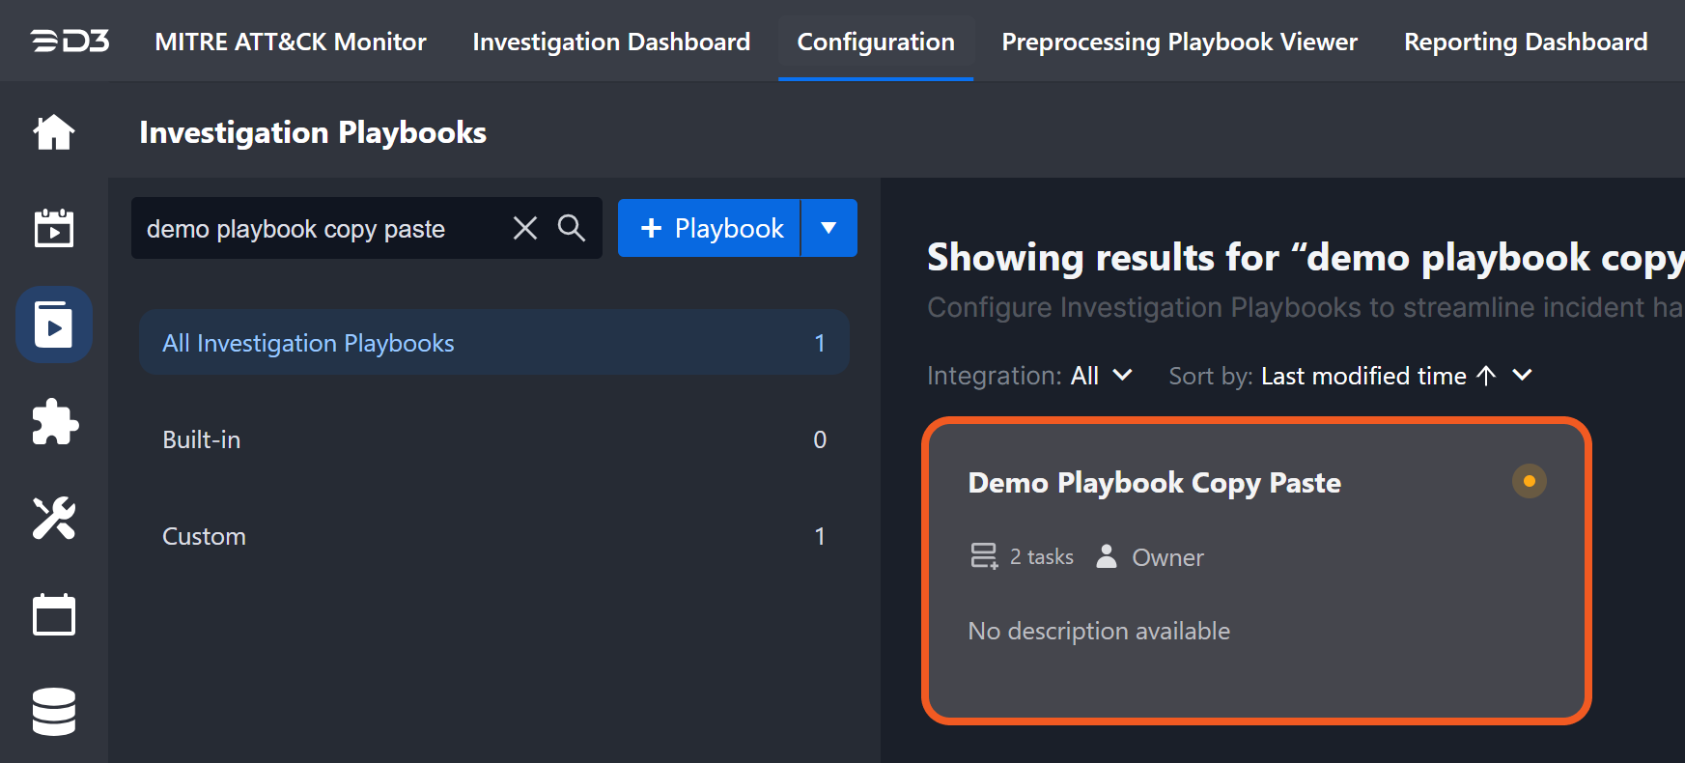Image resolution: width=1685 pixels, height=763 pixels.
Task: Click the orange status dot on playbook card
Action: click(x=1529, y=481)
